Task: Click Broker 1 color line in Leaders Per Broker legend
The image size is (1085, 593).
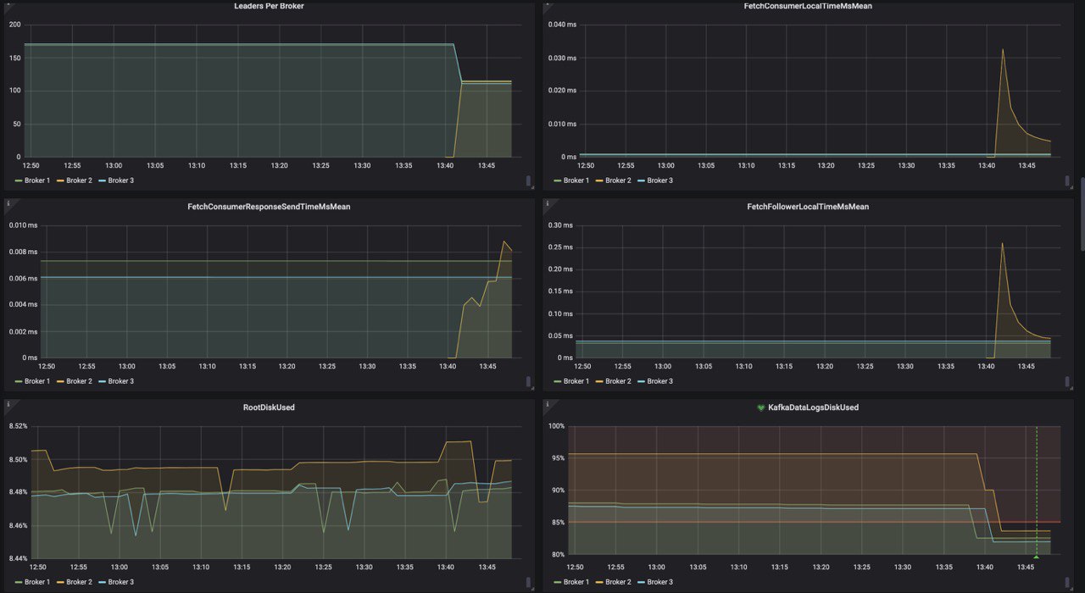Action: (x=19, y=180)
